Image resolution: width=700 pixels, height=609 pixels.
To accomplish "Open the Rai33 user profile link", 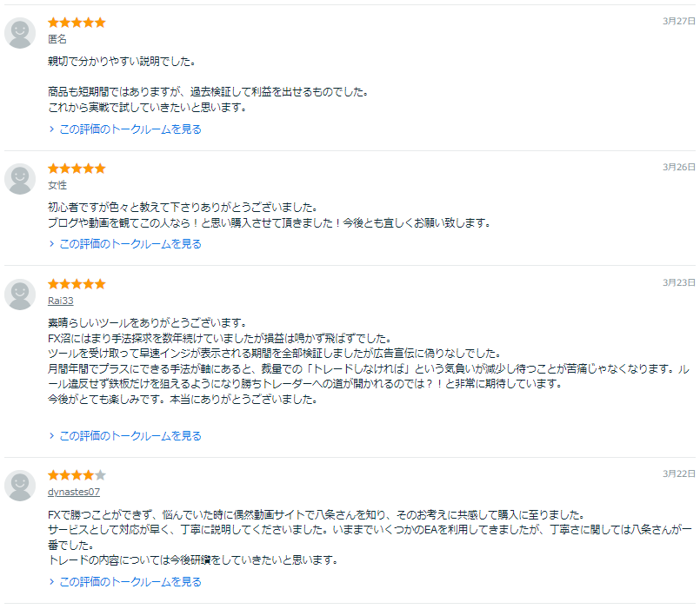I will tap(61, 301).
